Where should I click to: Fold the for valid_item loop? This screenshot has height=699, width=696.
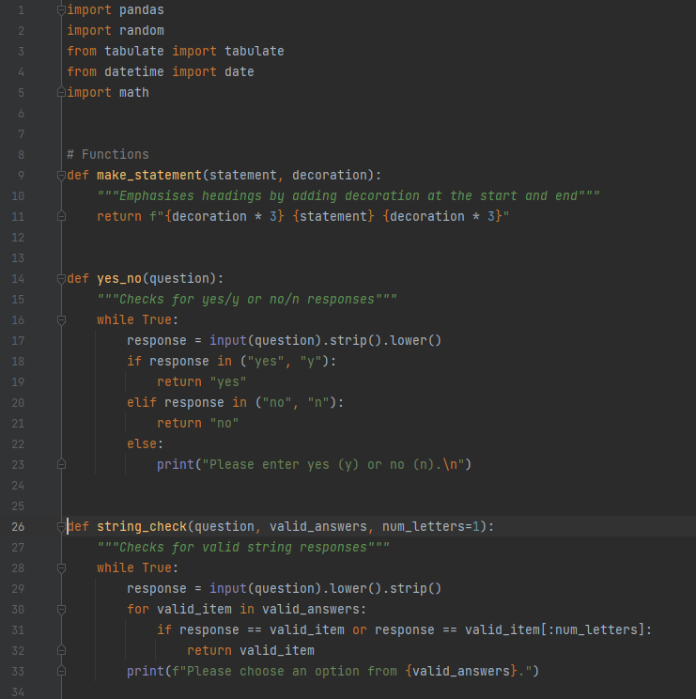pyautogui.click(x=62, y=610)
